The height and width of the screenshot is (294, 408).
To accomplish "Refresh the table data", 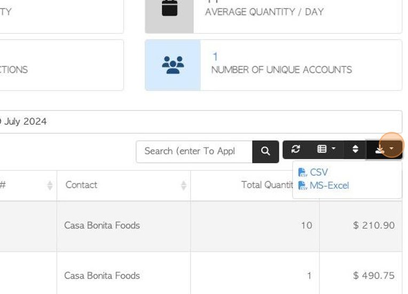I will coord(295,149).
